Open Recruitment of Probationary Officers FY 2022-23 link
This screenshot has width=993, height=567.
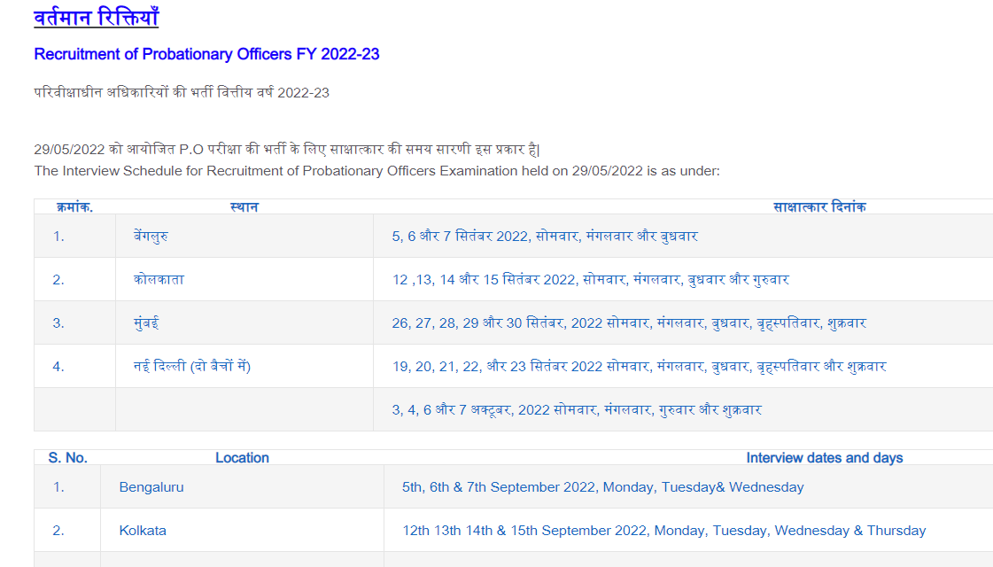pyautogui.click(x=206, y=54)
